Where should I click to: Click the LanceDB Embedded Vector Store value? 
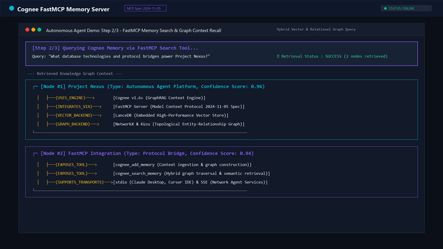pyautogui.click(x=170, y=115)
